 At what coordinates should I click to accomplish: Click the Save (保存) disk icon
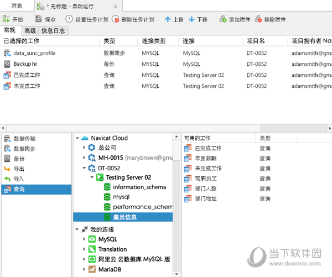click(38, 19)
